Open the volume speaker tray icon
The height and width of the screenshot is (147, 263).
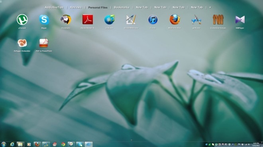249,145
